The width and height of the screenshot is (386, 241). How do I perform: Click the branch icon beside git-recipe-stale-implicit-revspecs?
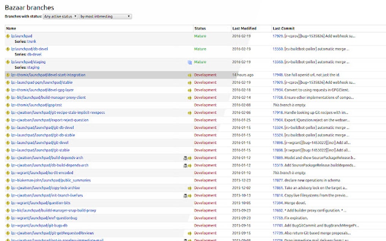8,113
